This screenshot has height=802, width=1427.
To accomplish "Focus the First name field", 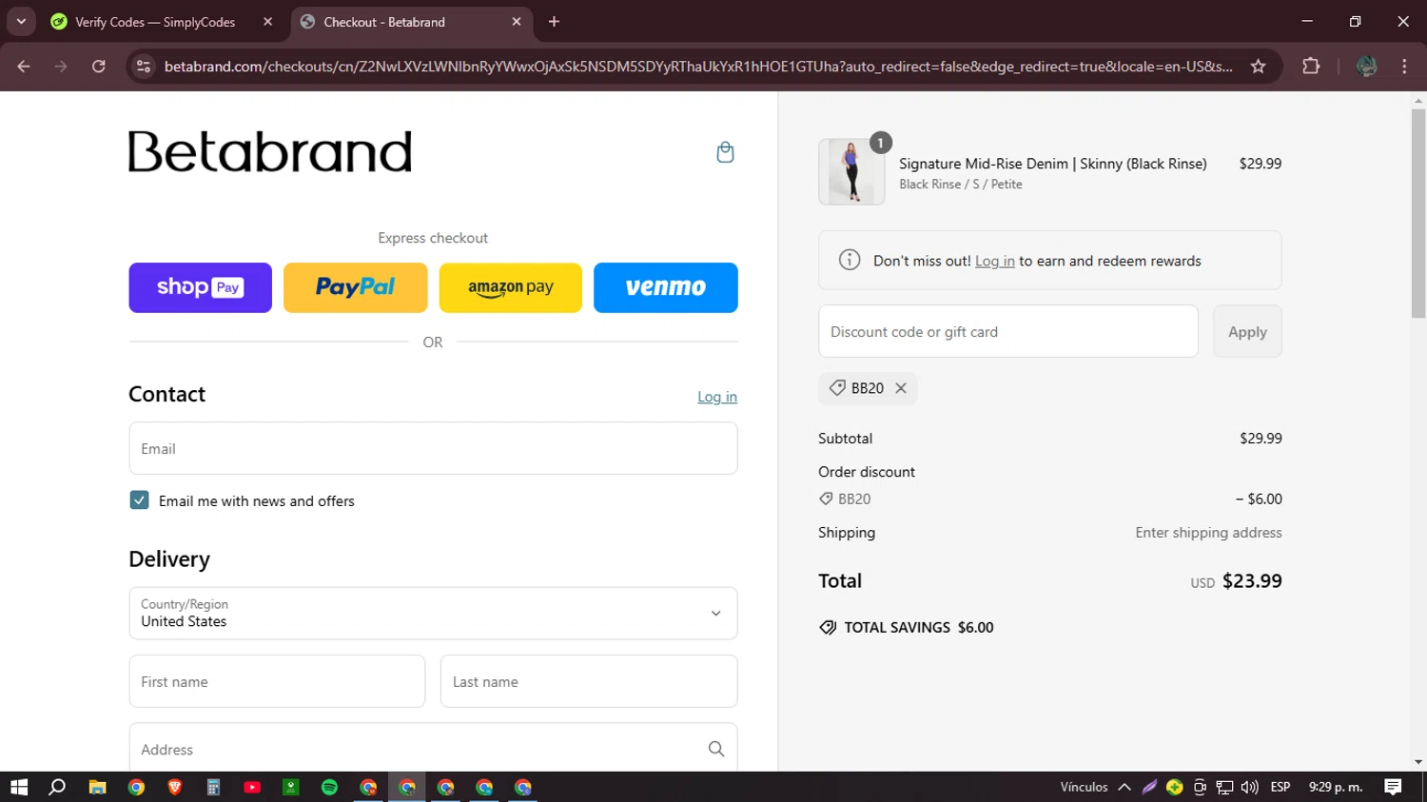I will pyautogui.click(x=277, y=681).
